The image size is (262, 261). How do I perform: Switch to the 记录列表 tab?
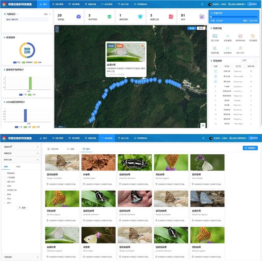pos(53,149)
